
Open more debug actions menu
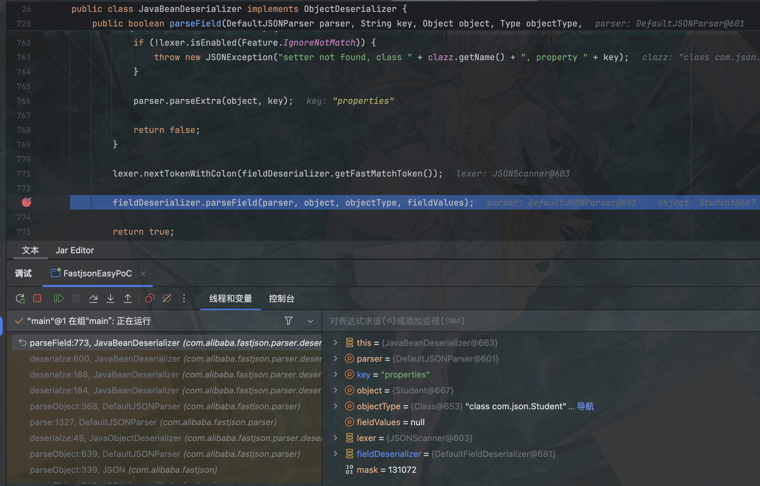point(184,299)
